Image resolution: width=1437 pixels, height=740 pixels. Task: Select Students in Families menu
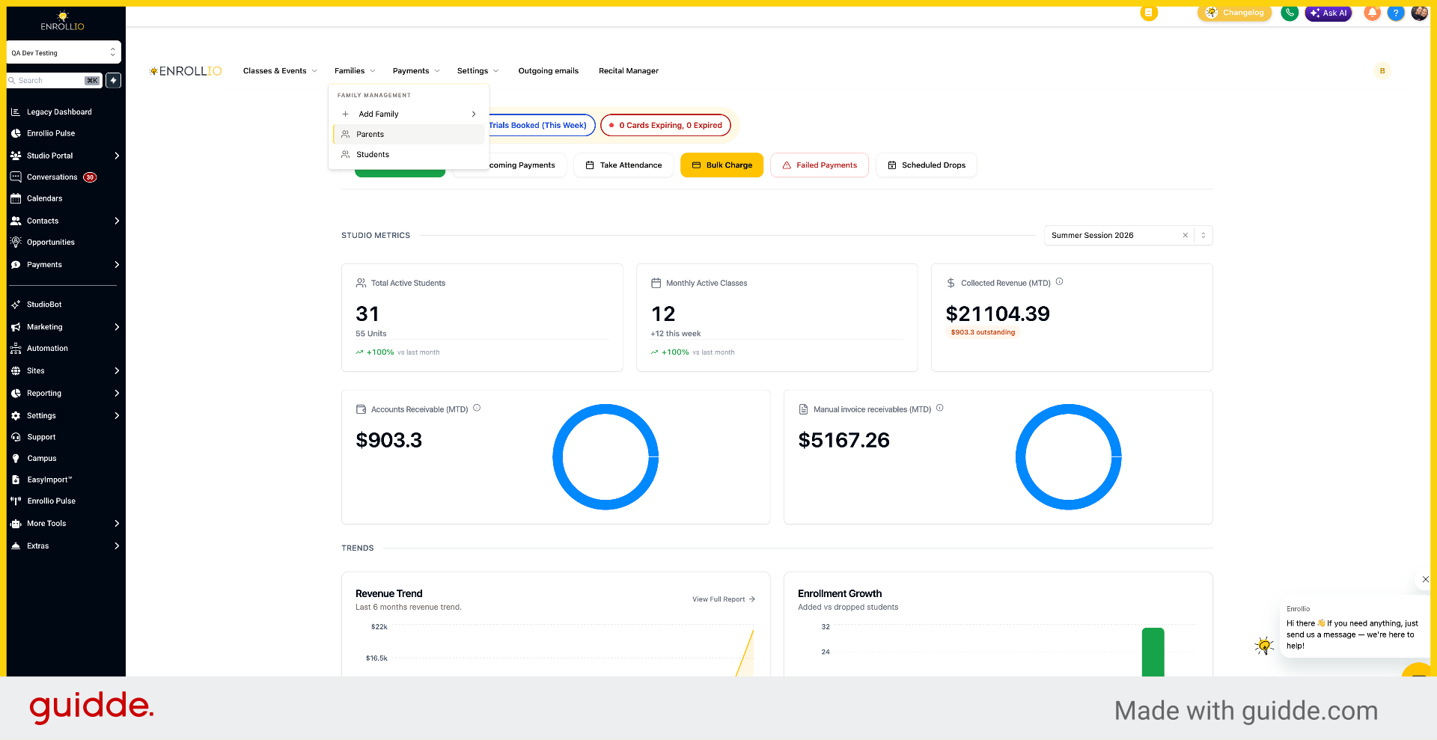click(409, 155)
